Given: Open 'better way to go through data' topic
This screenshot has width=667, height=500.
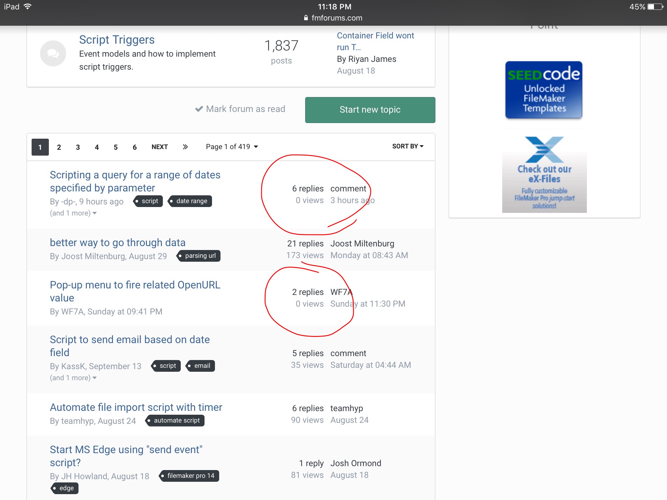Looking at the screenshot, I should [x=118, y=243].
